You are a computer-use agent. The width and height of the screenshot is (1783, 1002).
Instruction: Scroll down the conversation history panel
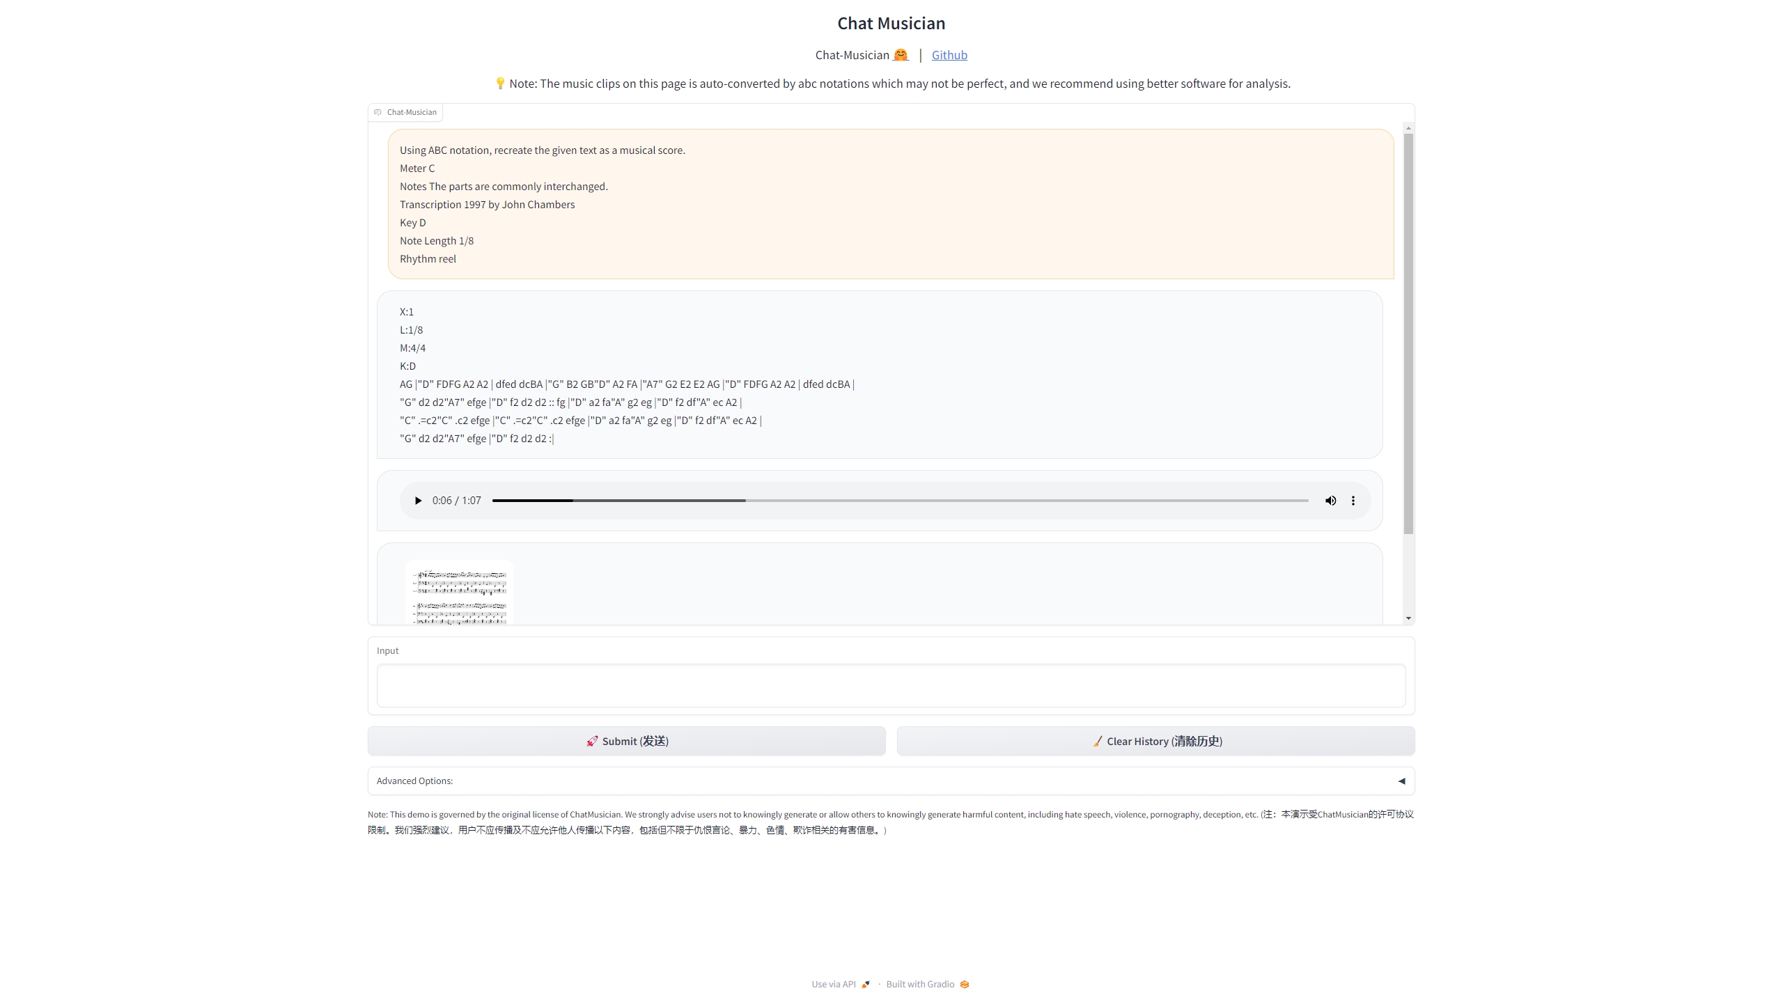tap(1407, 618)
